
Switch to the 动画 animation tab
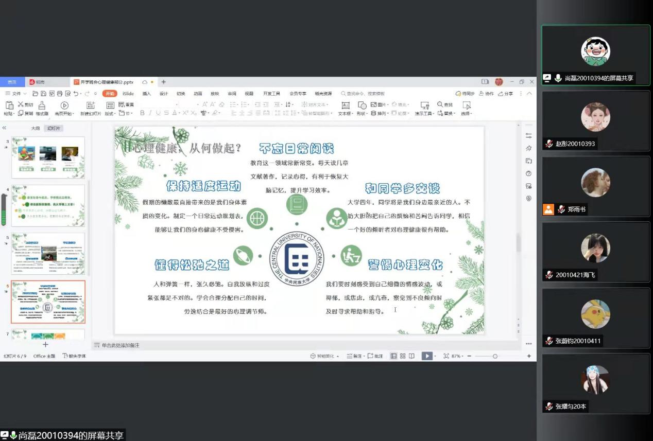coord(198,94)
